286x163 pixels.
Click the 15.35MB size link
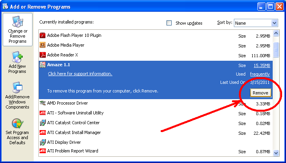point(262,65)
